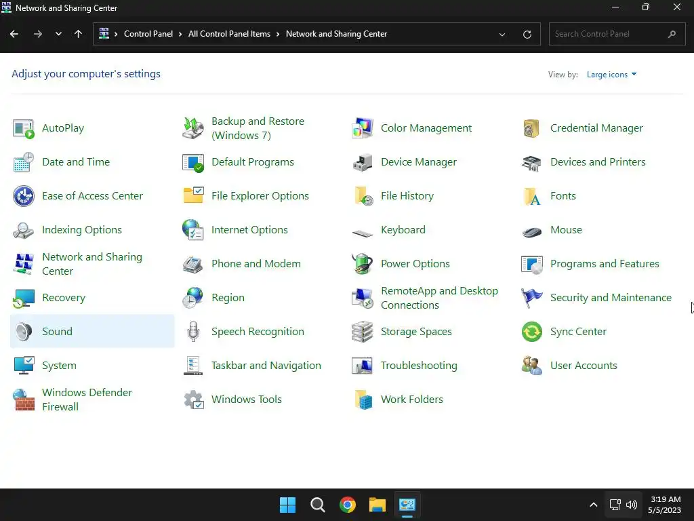The height and width of the screenshot is (521, 694).
Task: Show hidden system tray icons
Action: pos(594,505)
